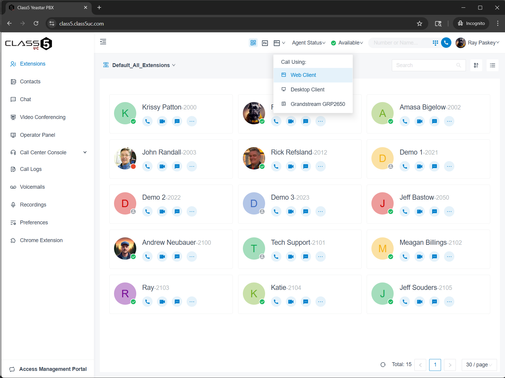Click the QR code icon in header
This screenshot has width=505, height=378.
coord(253,43)
